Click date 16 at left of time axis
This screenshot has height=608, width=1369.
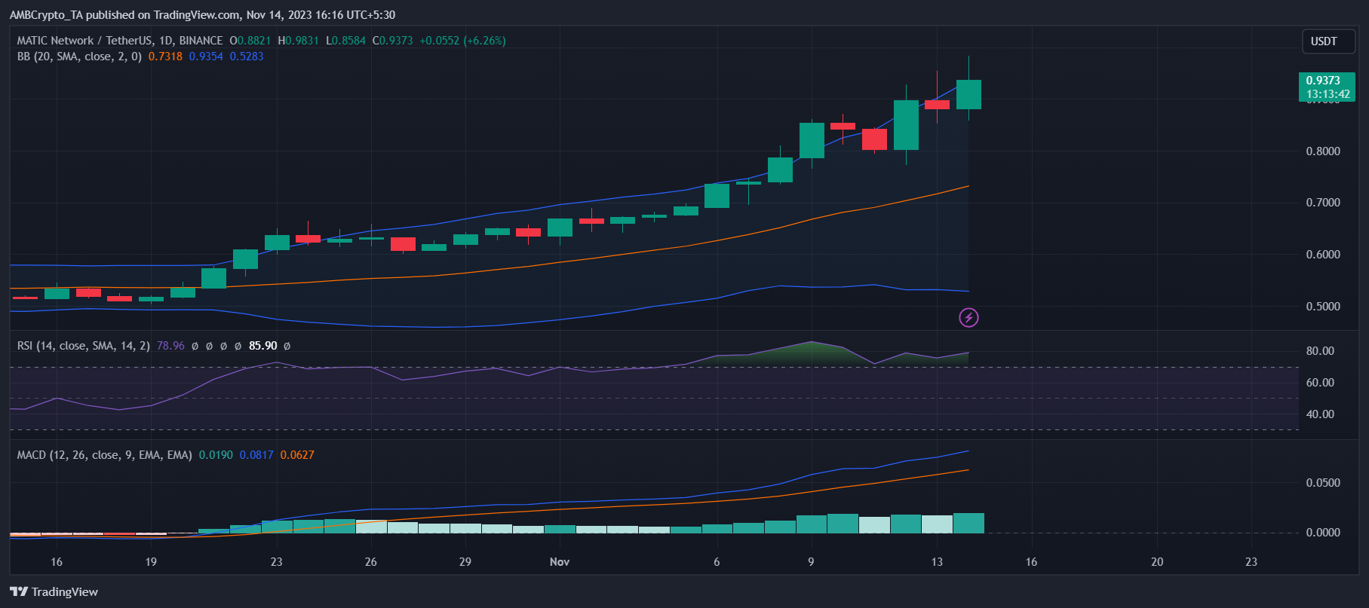(57, 562)
